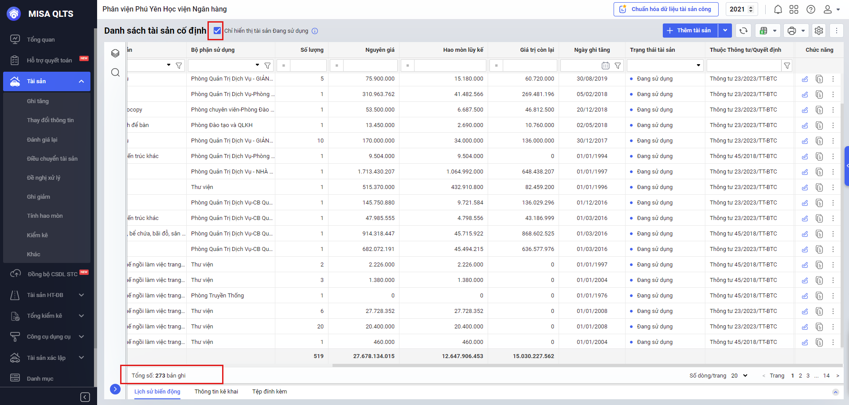The height and width of the screenshot is (405, 849).
Task: Click edit pencil icon on first row
Action: (805, 79)
